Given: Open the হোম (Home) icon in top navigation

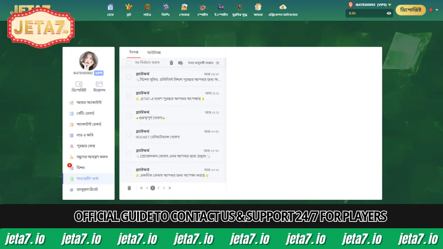Looking at the screenshot, I should coord(110,7).
